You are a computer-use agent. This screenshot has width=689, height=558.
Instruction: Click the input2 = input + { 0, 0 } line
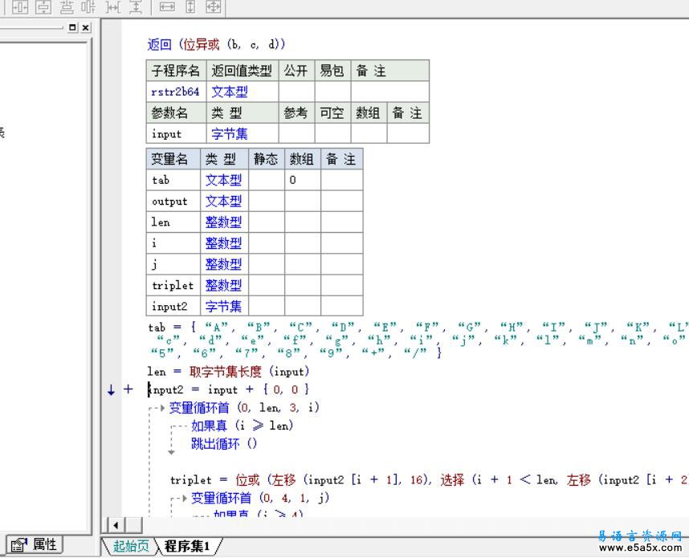pos(229,389)
